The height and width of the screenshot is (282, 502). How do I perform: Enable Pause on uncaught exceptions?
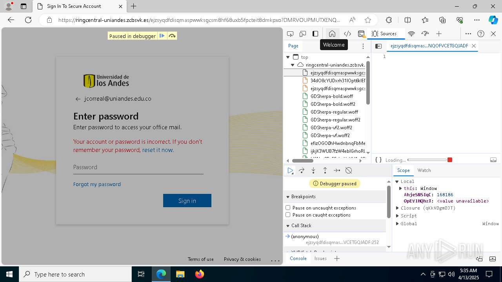288,208
